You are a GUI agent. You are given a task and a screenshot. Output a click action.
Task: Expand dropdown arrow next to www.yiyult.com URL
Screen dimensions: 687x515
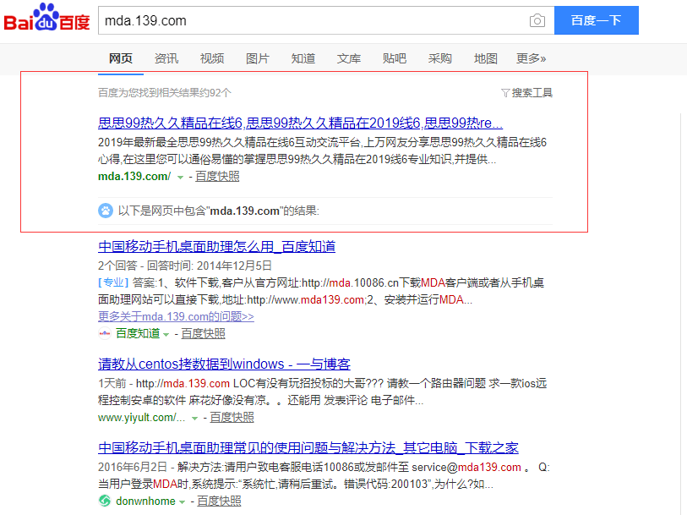point(195,418)
